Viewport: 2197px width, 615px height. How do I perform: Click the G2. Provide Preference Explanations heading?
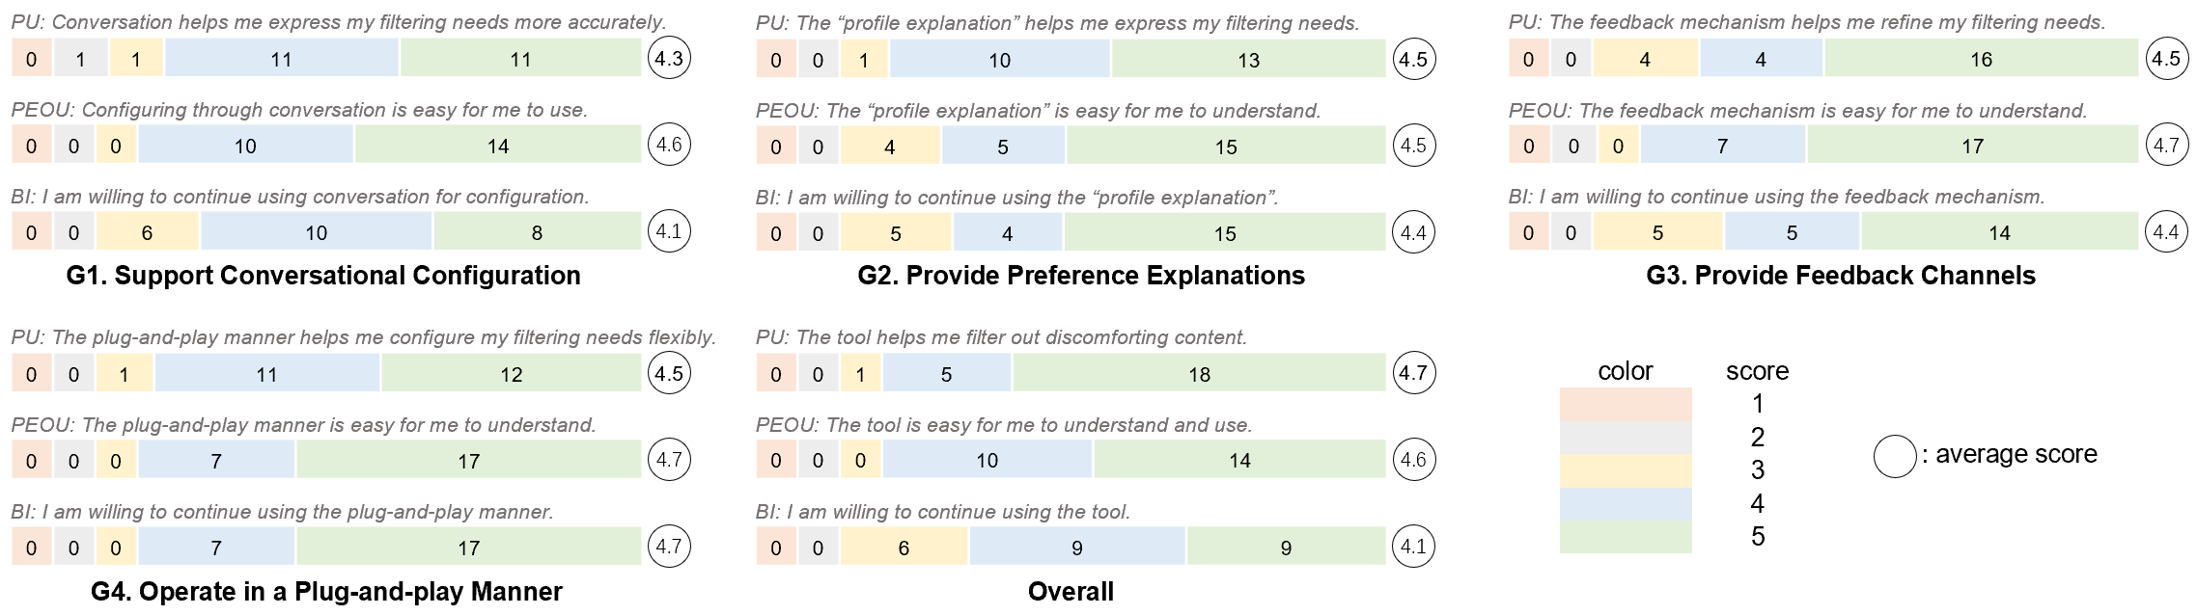[x=1081, y=276]
